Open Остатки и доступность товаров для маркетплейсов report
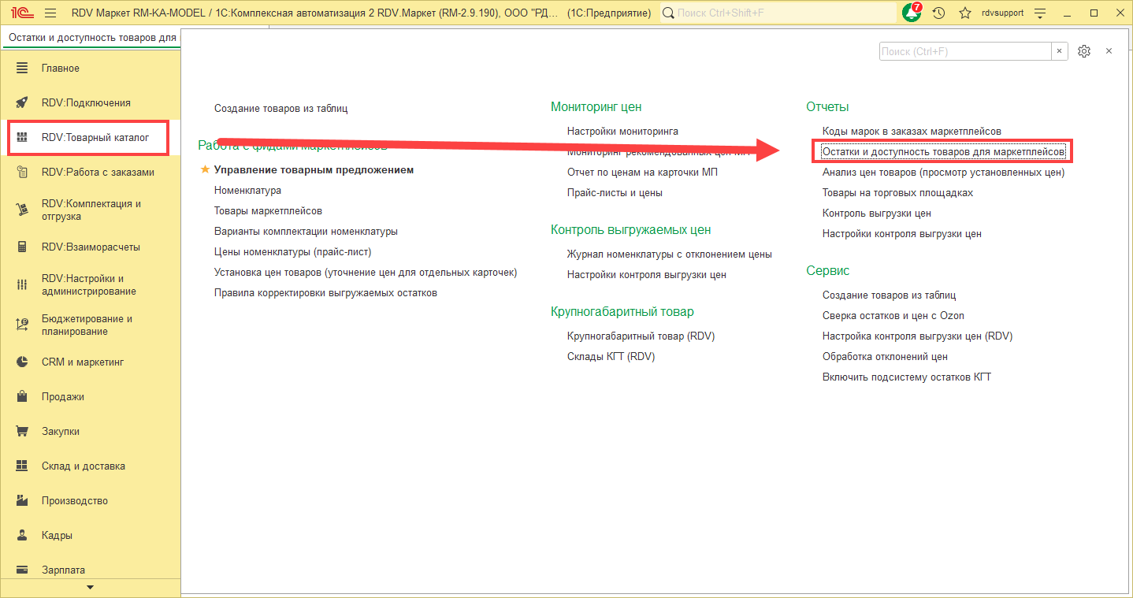1133x598 pixels. coord(943,151)
